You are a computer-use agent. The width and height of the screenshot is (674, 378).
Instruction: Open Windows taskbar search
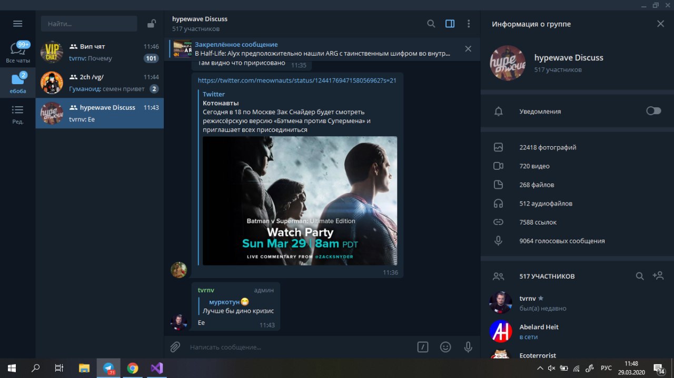point(35,368)
